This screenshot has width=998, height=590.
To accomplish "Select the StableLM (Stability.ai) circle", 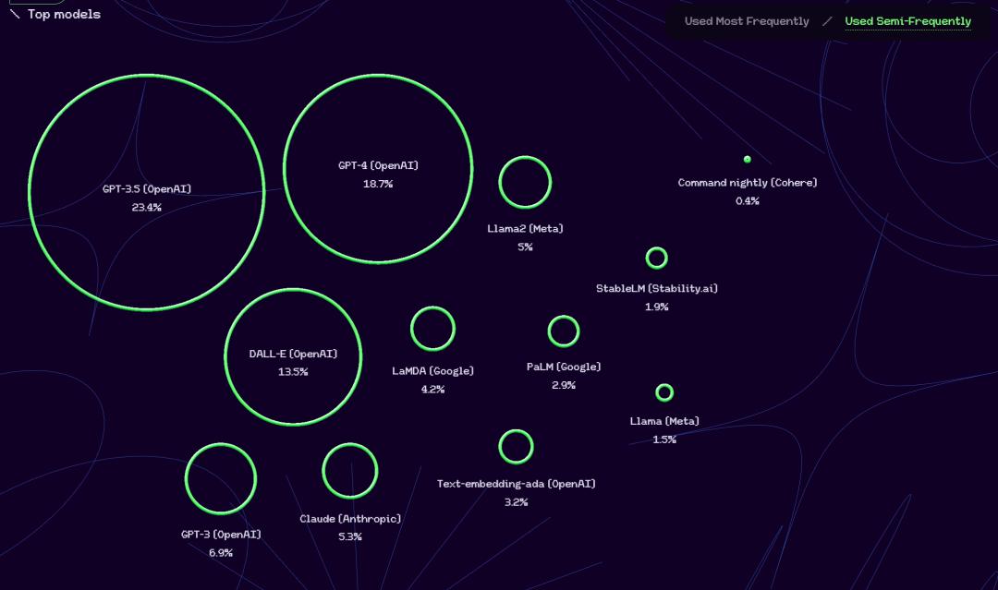I will pos(656,258).
